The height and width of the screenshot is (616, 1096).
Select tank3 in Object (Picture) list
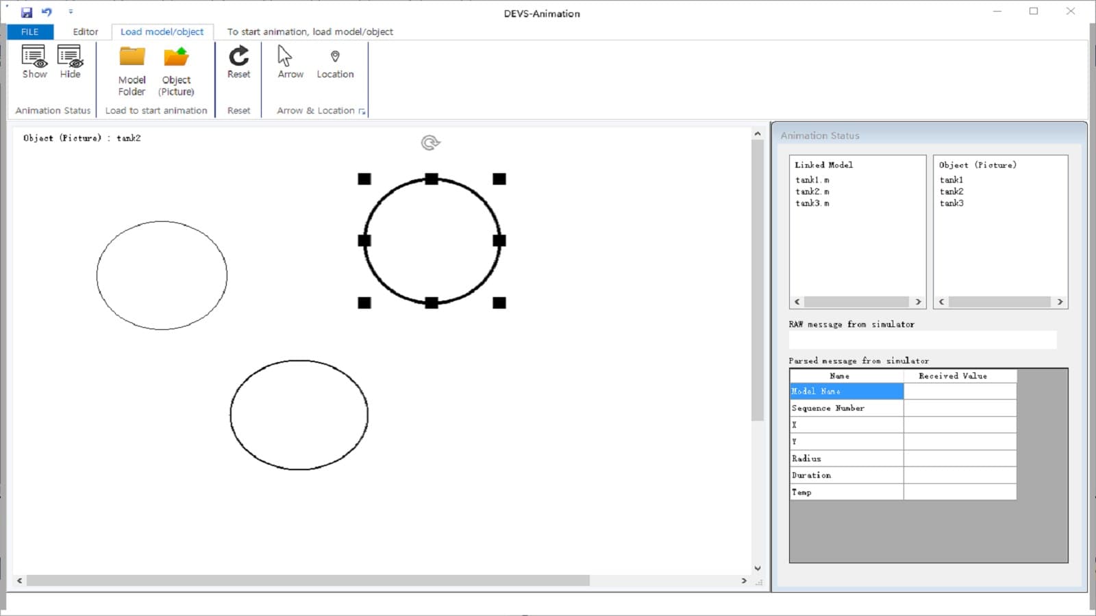[x=951, y=203]
